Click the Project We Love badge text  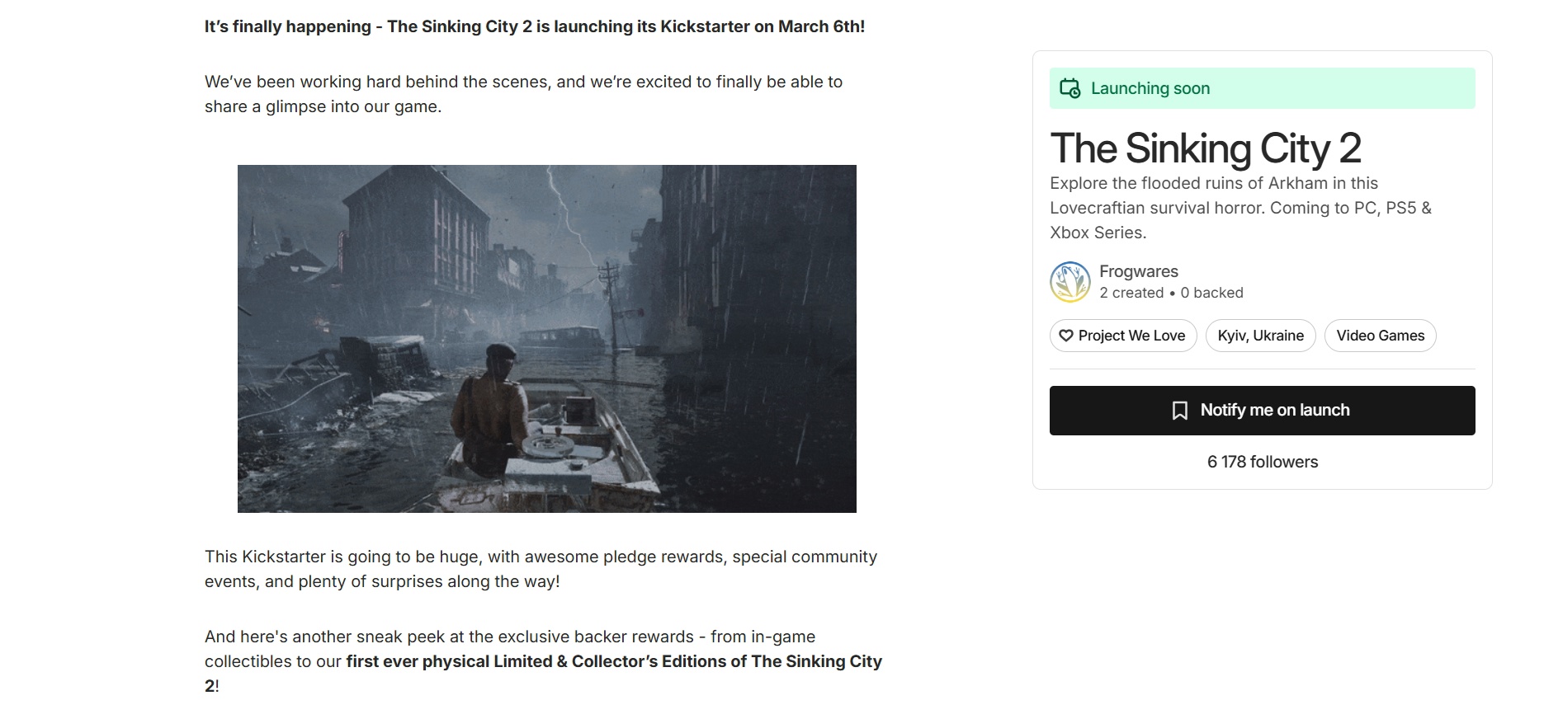(1131, 336)
